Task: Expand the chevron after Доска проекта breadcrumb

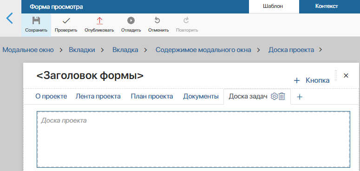Action: point(321,50)
